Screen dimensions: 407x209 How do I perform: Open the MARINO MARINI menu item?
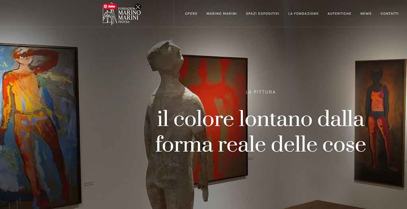221,14
